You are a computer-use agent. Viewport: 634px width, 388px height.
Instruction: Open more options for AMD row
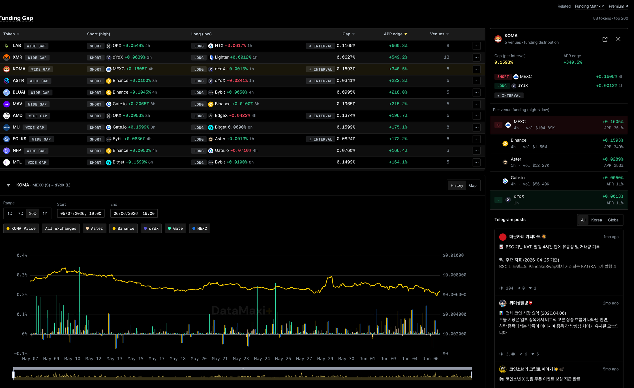point(477,116)
